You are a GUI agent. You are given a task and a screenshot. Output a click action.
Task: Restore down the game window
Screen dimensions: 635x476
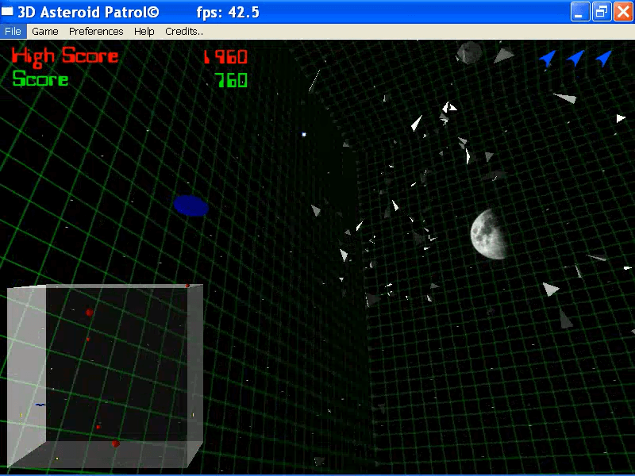click(x=602, y=11)
